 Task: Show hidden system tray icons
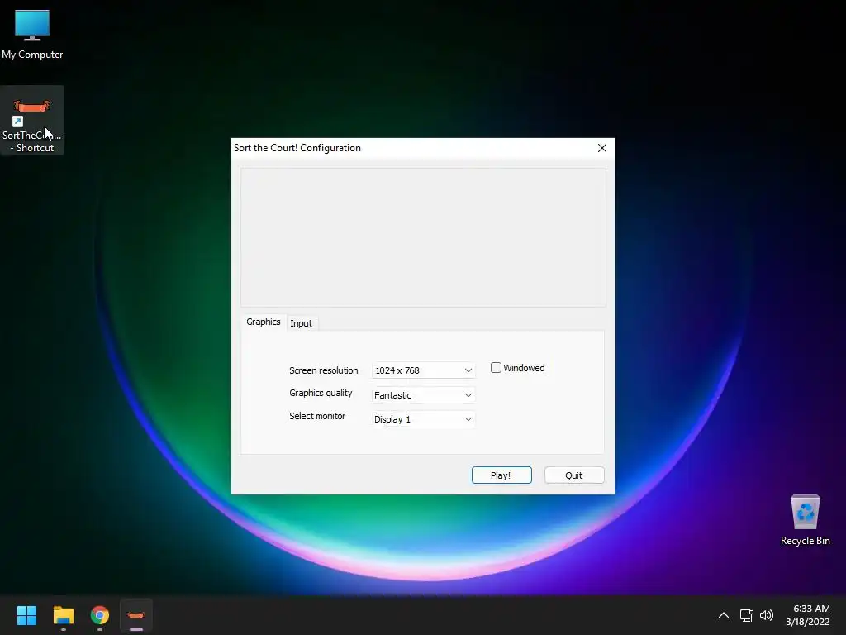(x=724, y=615)
